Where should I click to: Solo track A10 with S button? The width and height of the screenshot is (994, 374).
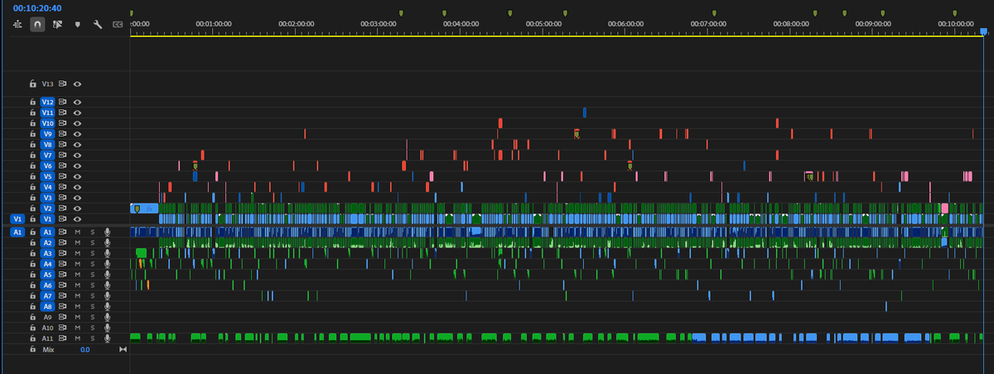92,328
